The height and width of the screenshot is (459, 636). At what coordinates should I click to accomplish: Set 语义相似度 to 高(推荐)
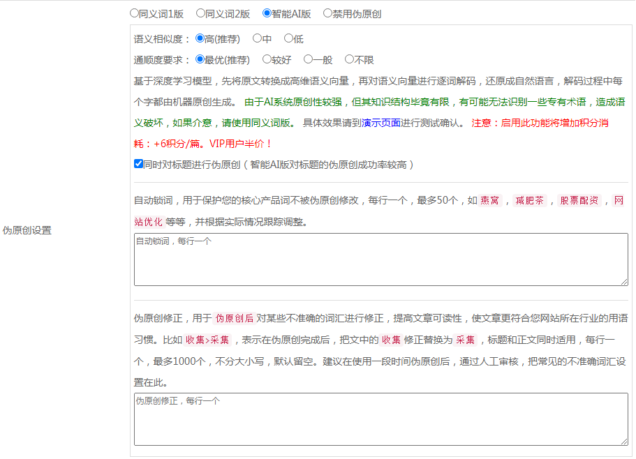click(x=200, y=38)
